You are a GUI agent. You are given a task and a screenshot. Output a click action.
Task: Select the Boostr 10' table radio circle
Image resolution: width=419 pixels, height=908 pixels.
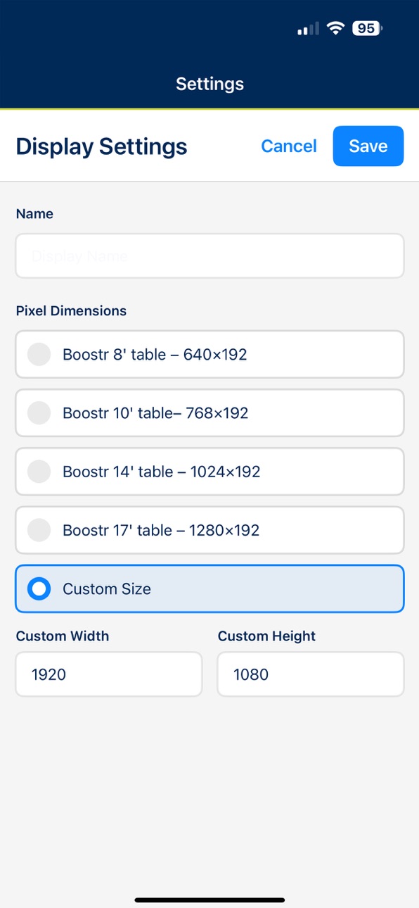39,412
